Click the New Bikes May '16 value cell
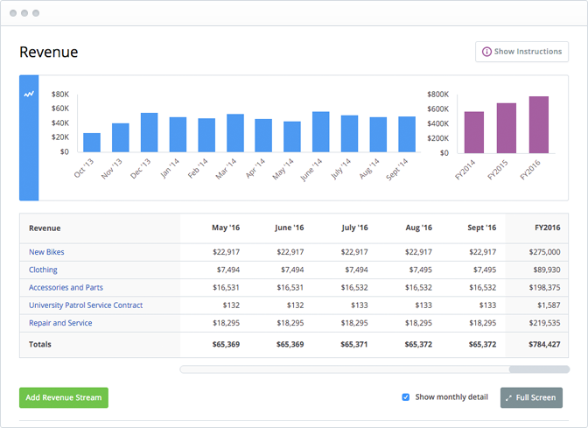This screenshot has height=428, width=588. (225, 252)
